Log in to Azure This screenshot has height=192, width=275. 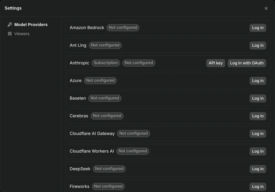coord(258,81)
